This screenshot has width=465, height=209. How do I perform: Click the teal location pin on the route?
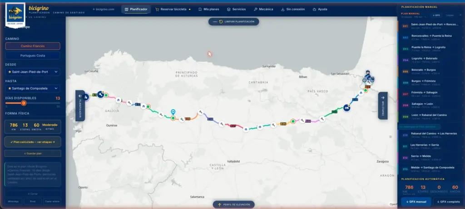[x=173, y=112]
